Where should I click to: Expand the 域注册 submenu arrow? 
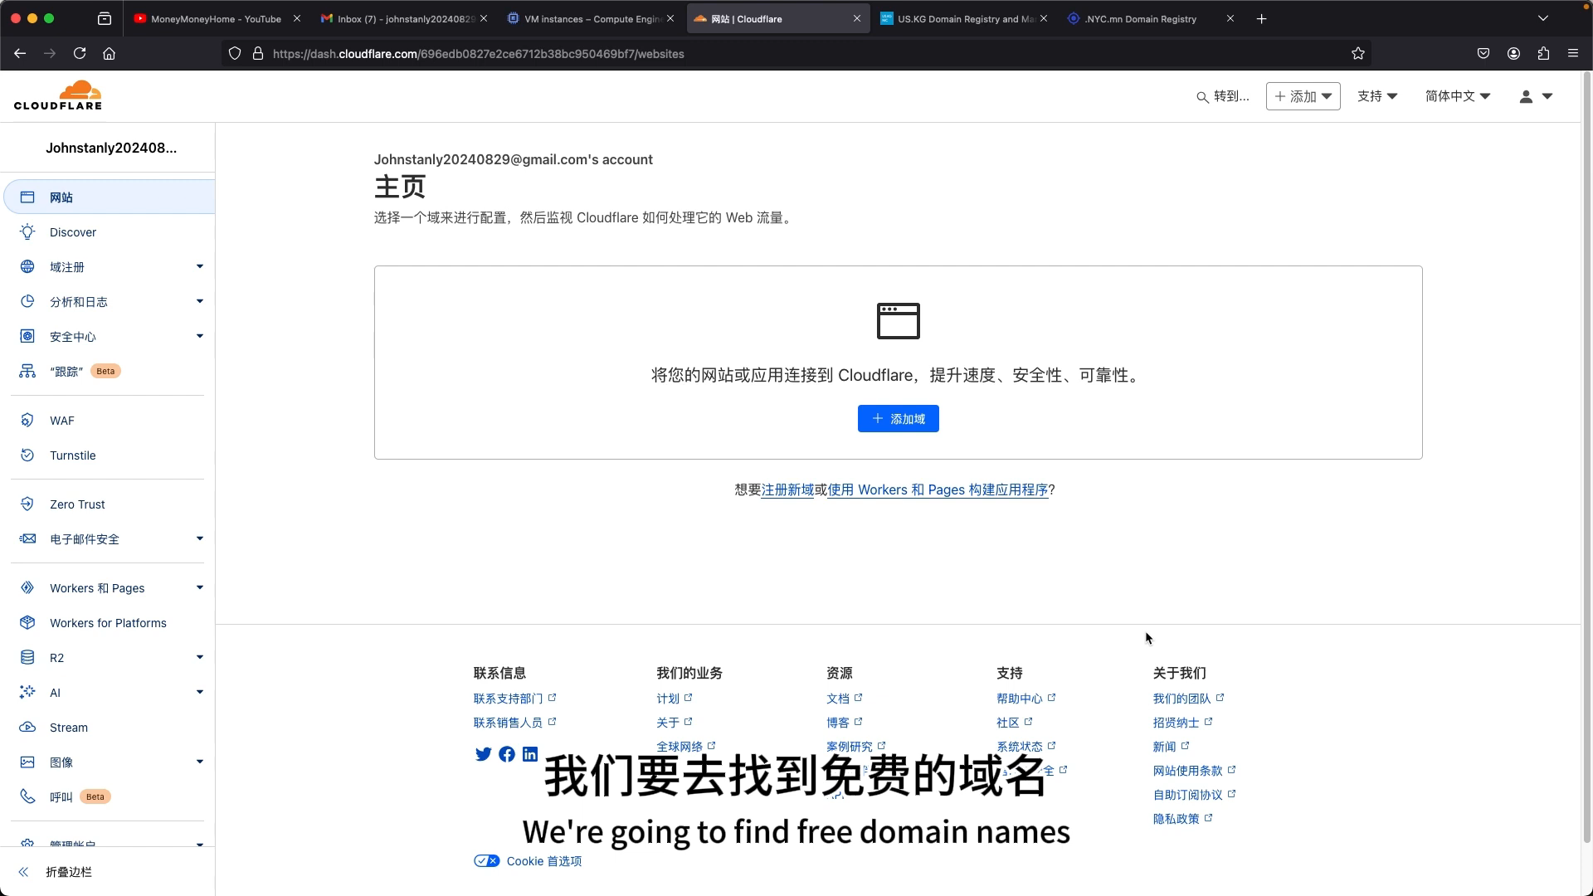pos(200,266)
